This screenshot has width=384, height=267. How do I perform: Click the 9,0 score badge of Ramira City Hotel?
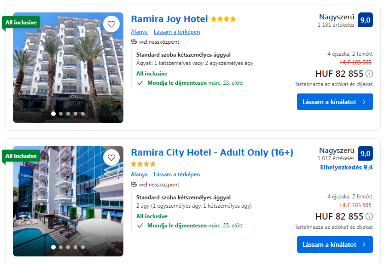click(x=365, y=153)
